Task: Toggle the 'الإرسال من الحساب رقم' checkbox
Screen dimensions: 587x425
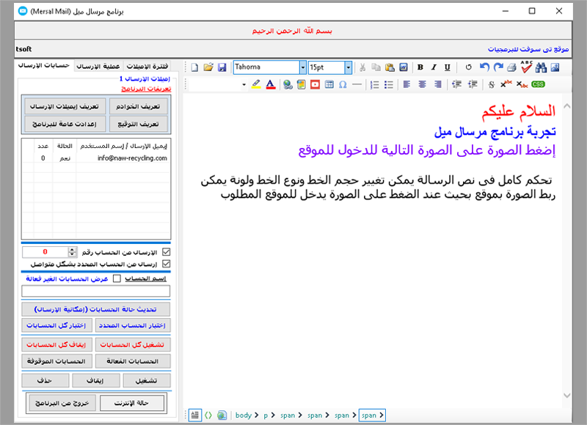Action: click(x=167, y=252)
